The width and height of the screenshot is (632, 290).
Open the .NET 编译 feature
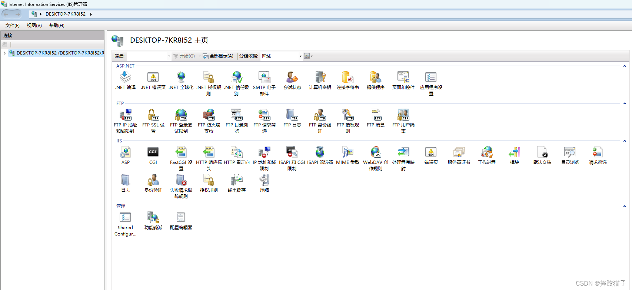pos(125,80)
